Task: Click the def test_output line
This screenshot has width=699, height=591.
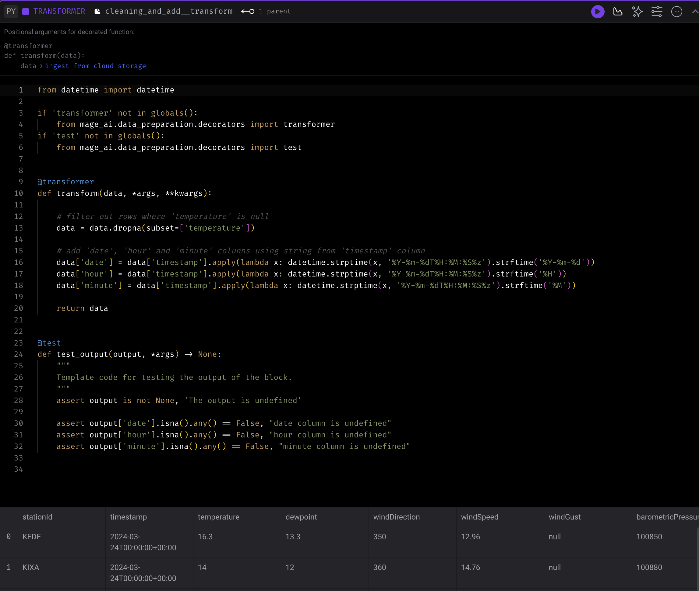Action: coord(129,354)
